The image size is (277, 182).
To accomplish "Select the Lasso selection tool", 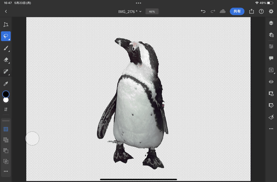I will (6, 36).
